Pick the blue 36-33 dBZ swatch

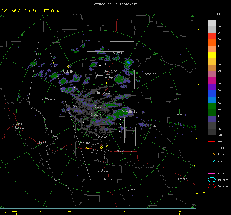pos(211,94)
